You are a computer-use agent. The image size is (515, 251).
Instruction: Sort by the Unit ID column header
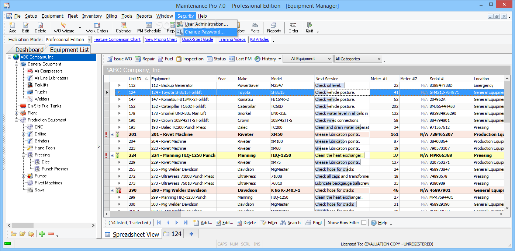(138, 78)
